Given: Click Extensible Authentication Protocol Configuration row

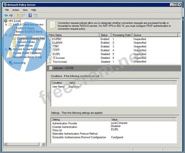Looking at the screenshot, I should [88, 137].
